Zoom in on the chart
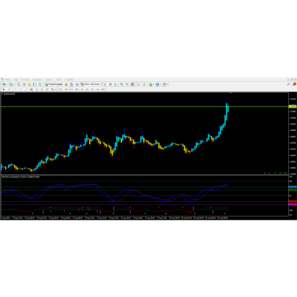 click(x=122, y=85)
